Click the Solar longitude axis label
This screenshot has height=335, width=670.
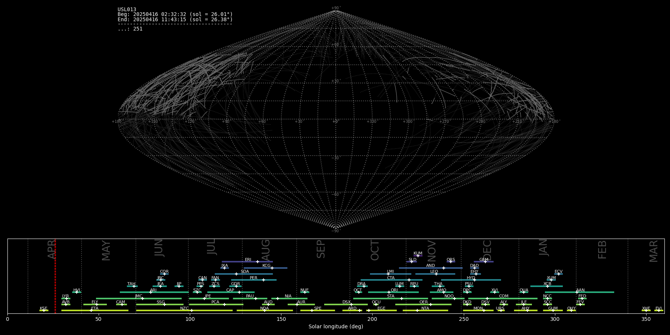click(x=336, y=326)
